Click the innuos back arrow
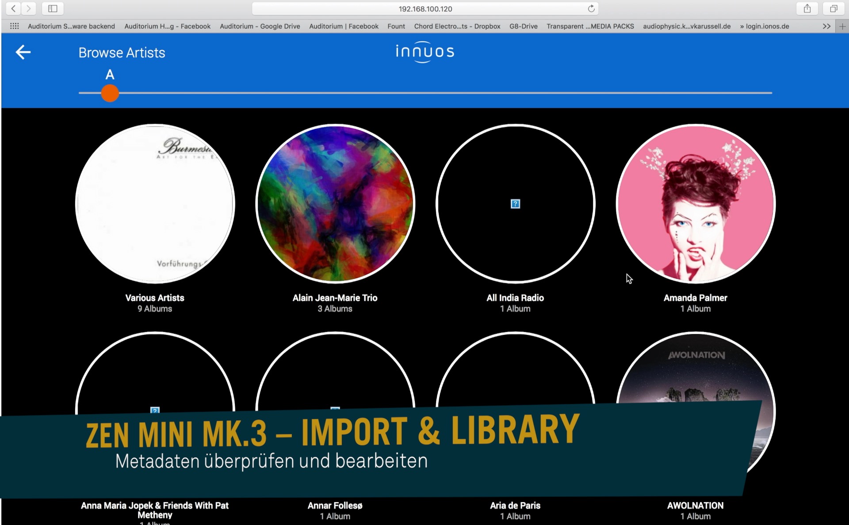 coord(23,52)
